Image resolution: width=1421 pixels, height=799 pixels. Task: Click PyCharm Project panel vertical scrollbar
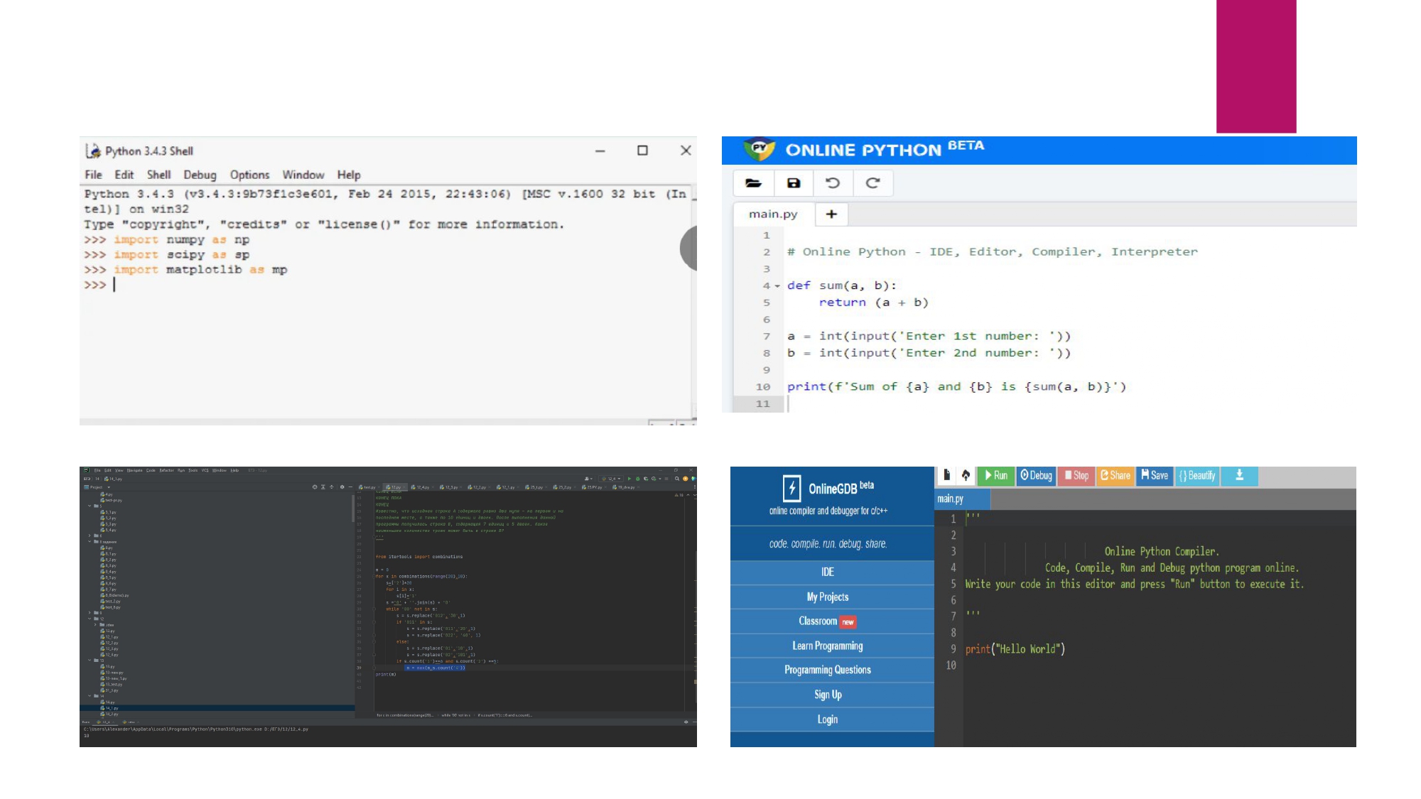click(353, 508)
